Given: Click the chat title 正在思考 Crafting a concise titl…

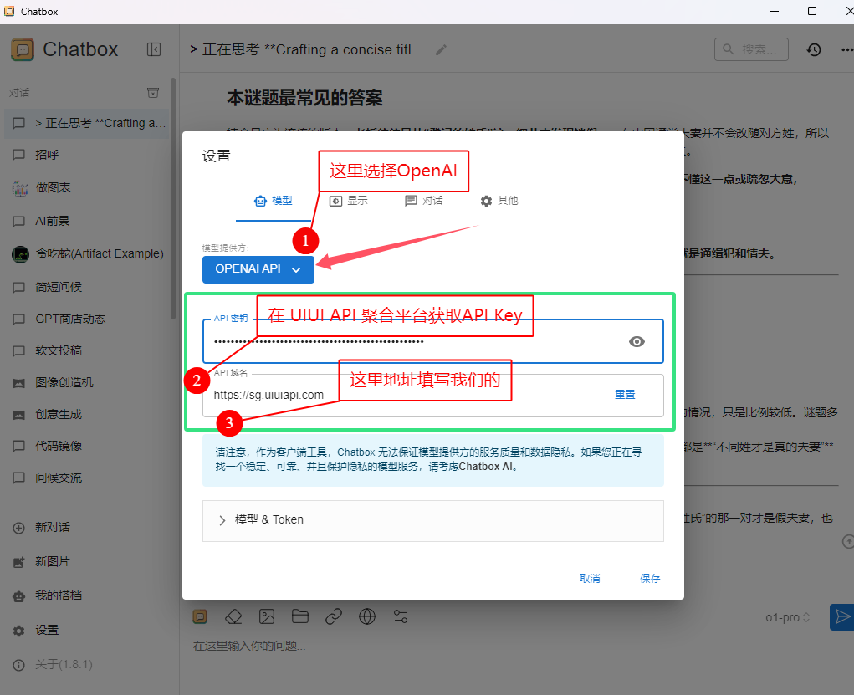Looking at the screenshot, I should [307, 50].
